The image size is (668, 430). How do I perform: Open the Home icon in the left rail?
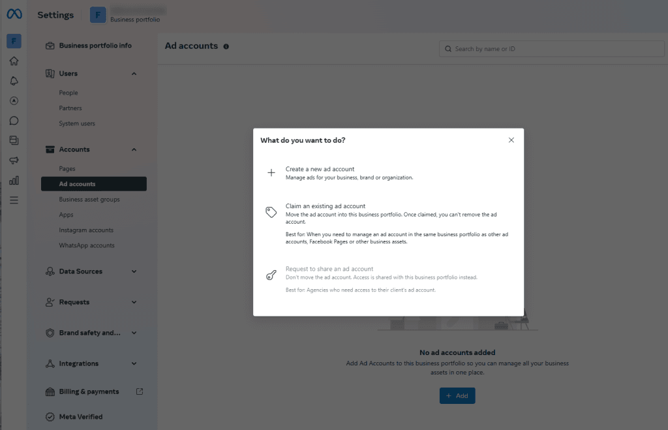(x=13, y=61)
